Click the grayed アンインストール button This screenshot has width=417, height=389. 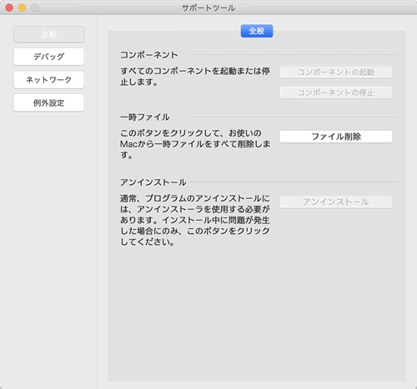[x=336, y=202]
